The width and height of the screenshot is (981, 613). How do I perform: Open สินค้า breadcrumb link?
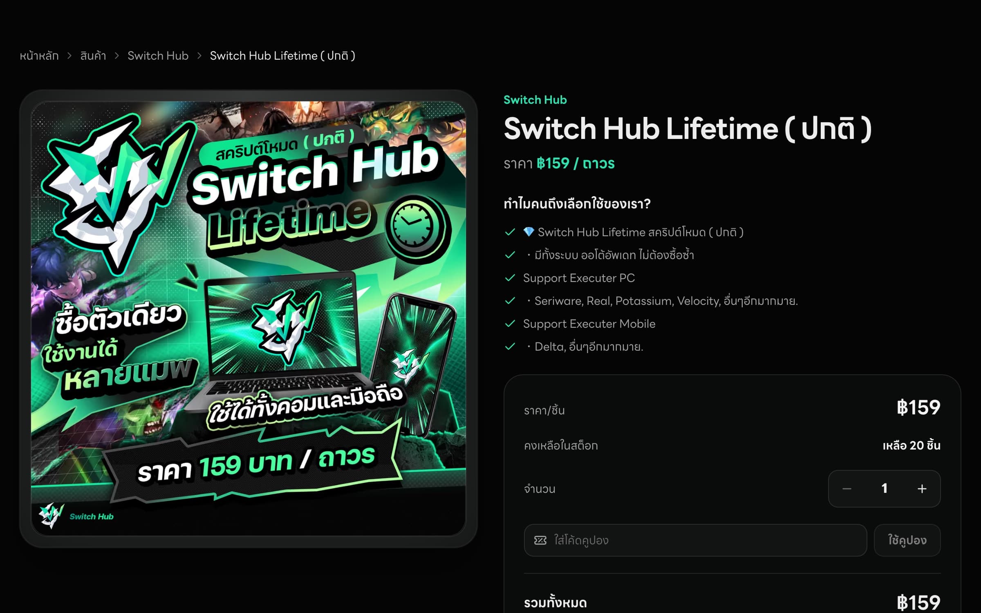click(93, 56)
